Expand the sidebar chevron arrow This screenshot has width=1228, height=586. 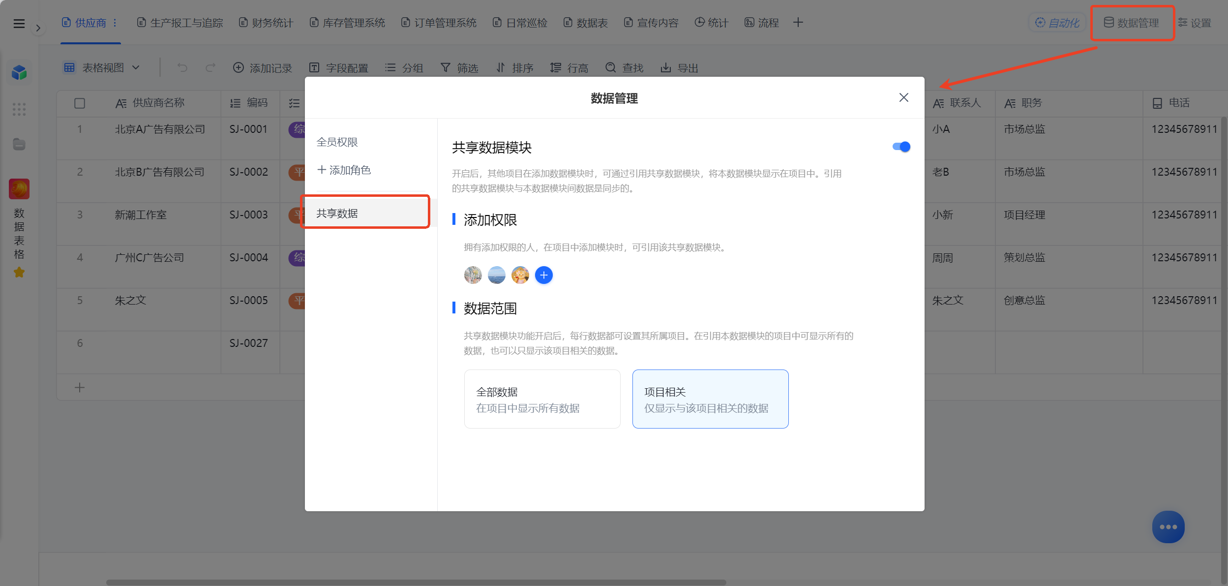[x=38, y=28]
